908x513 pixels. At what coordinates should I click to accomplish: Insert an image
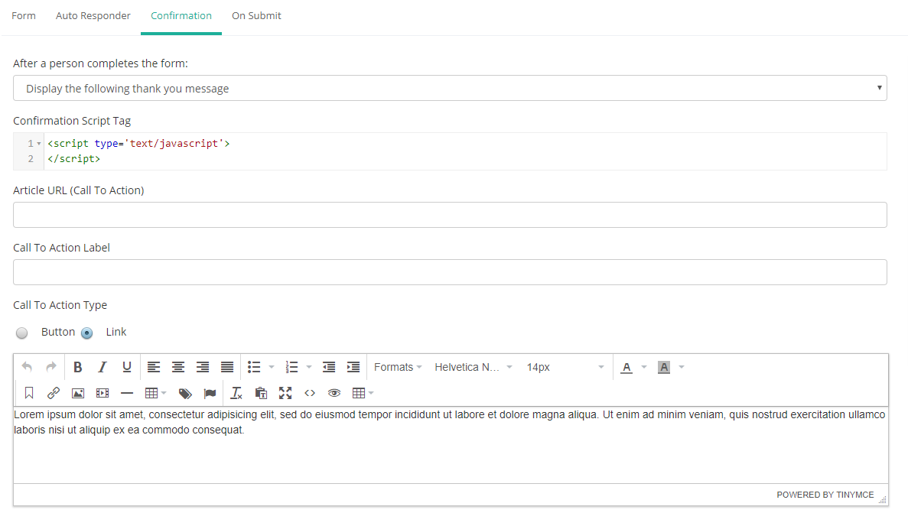click(x=78, y=393)
